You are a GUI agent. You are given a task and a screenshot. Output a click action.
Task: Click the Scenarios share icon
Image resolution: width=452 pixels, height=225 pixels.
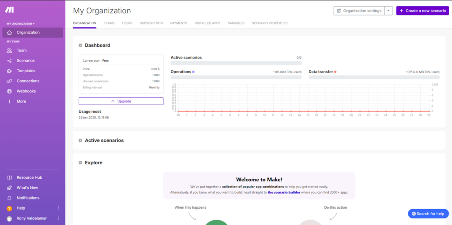[9, 61]
